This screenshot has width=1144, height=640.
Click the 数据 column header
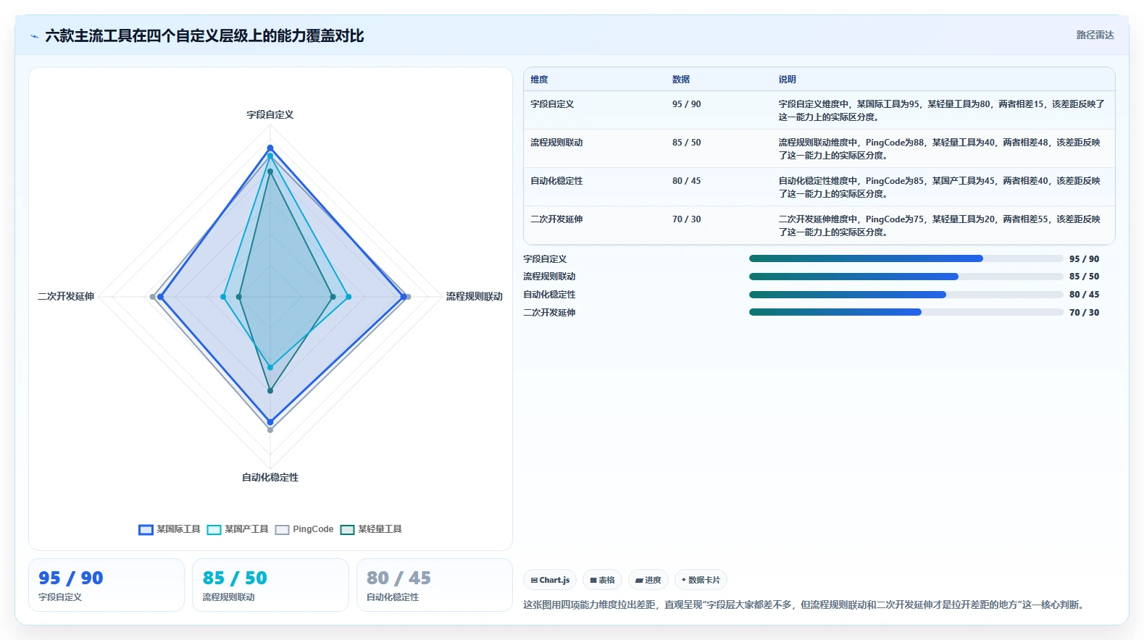681,80
